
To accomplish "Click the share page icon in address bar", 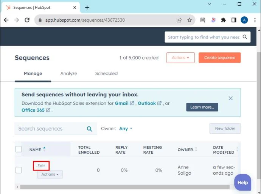I will tap(179, 20).
